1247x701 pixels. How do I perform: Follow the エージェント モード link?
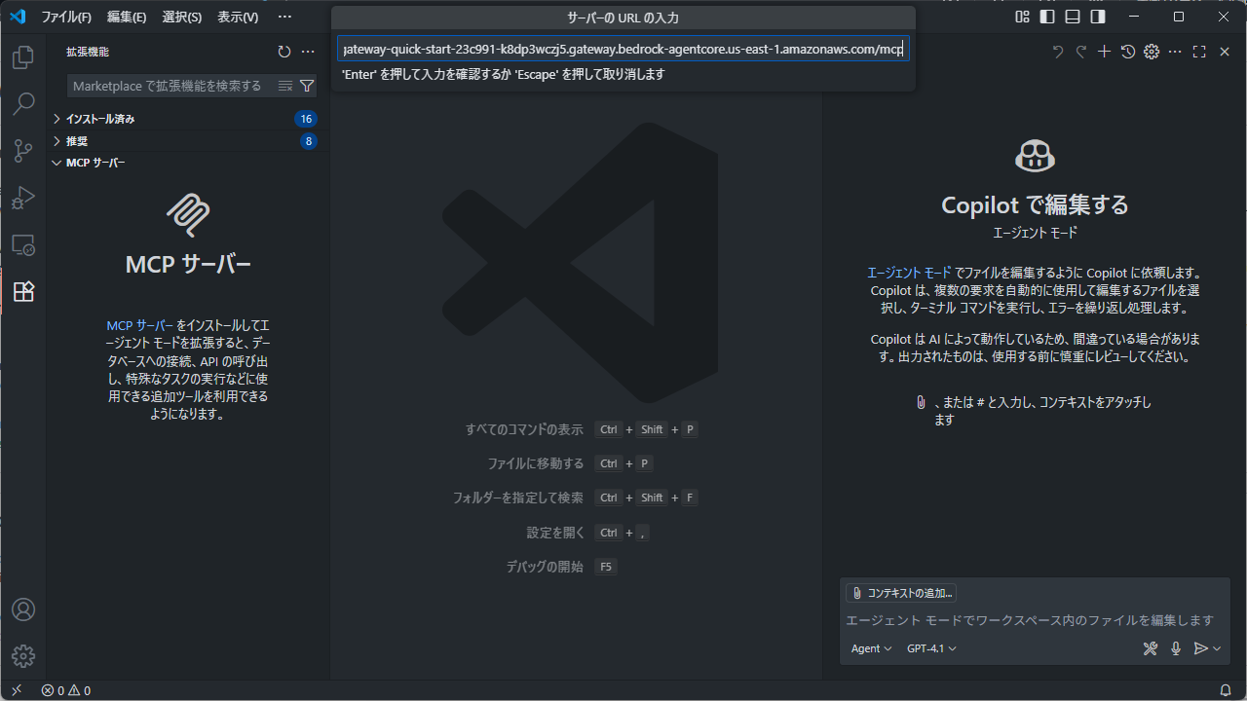pos(909,273)
